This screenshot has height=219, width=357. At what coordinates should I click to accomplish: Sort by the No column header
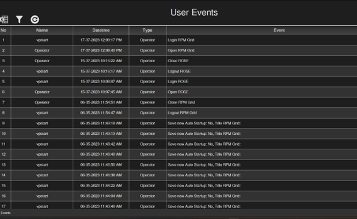(3, 31)
